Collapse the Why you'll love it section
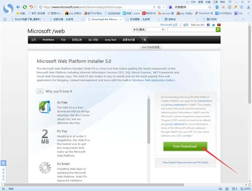252x191 pixels. 40,91
